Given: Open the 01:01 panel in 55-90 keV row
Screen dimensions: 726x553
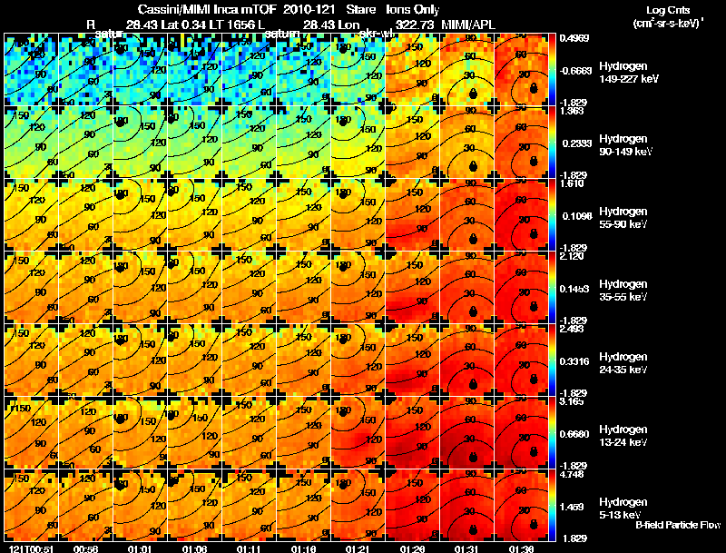Looking at the screenshot, I should tap(140, 215).
